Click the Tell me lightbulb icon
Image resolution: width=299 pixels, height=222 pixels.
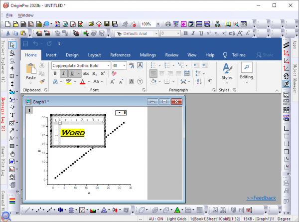(x=225, y=55)
